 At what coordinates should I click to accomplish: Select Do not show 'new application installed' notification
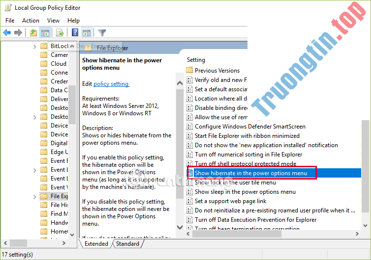pyautogui.click(x=266, y=145)
